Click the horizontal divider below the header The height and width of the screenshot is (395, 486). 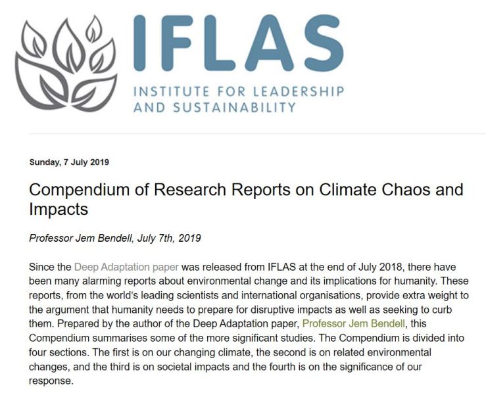click(256, 134)
